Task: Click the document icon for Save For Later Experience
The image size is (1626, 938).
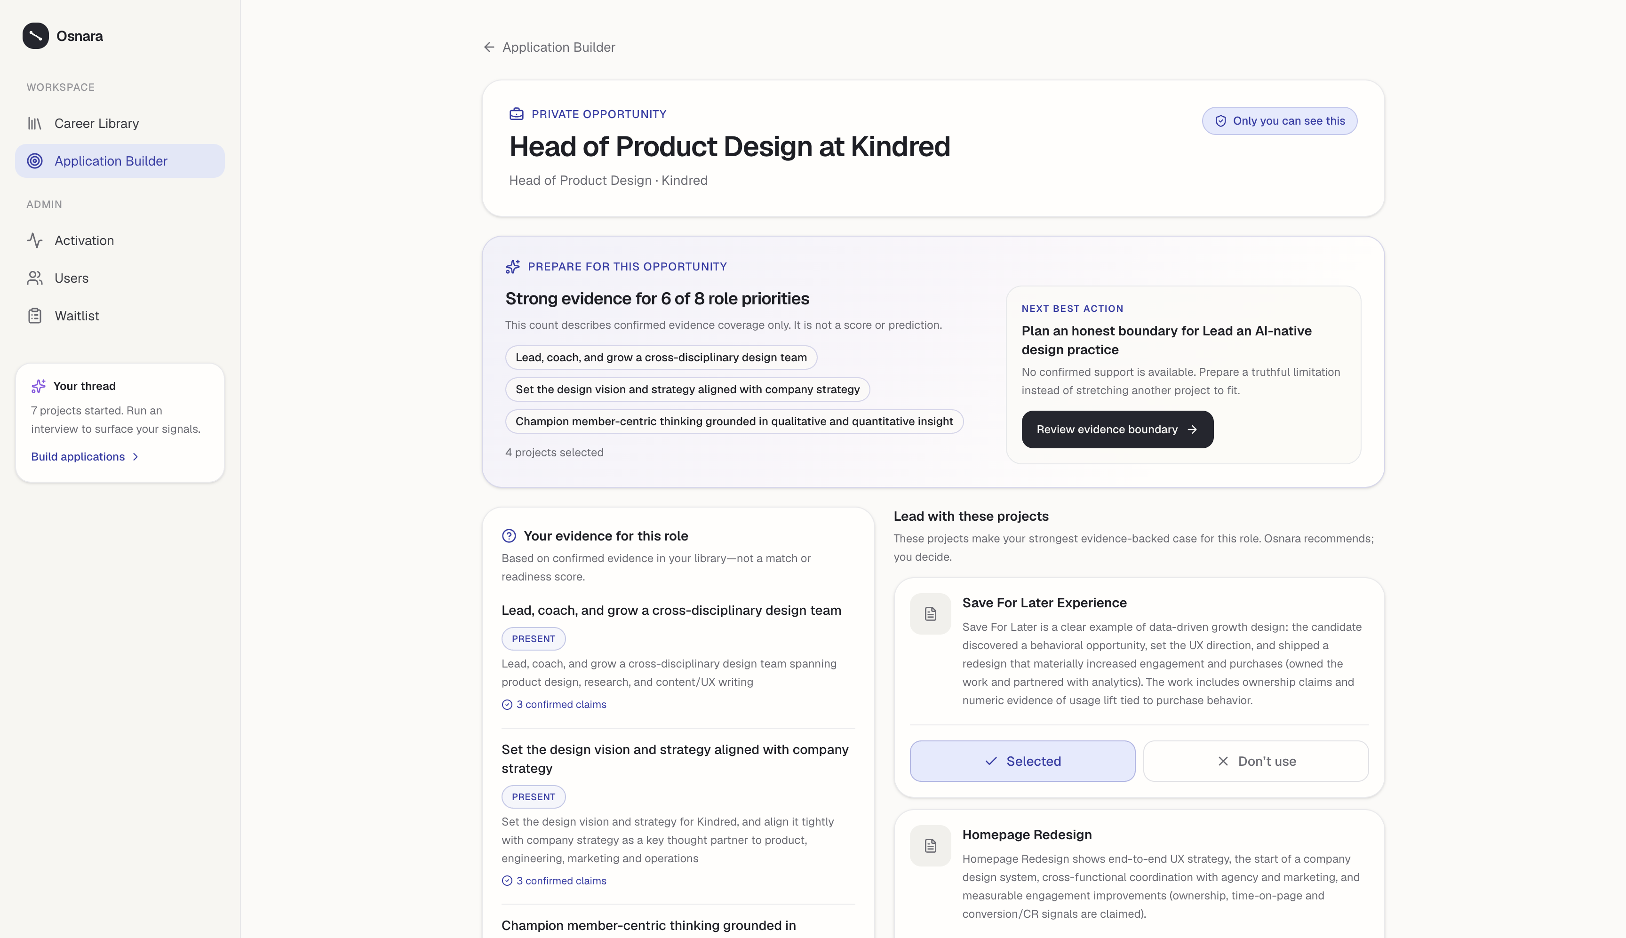Action: 930,614
